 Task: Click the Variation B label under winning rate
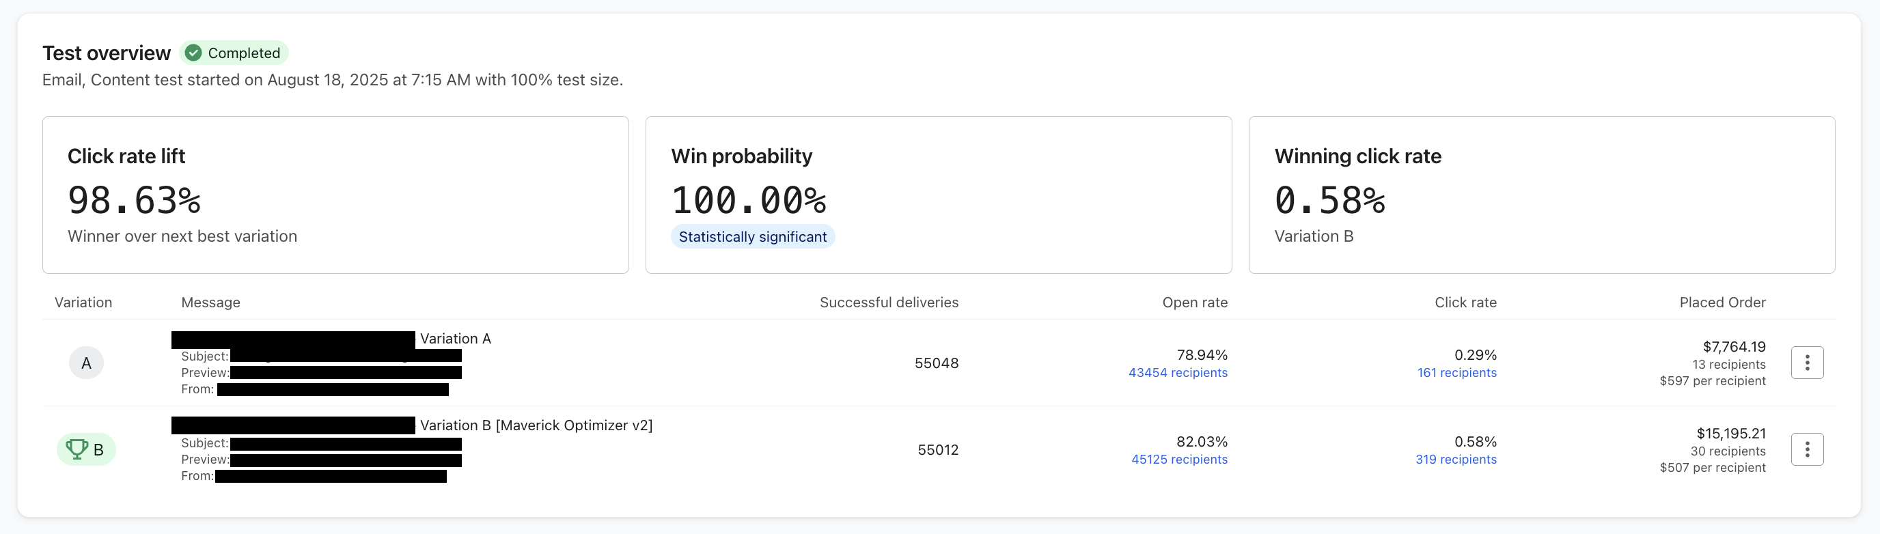tap(1314, 236)
